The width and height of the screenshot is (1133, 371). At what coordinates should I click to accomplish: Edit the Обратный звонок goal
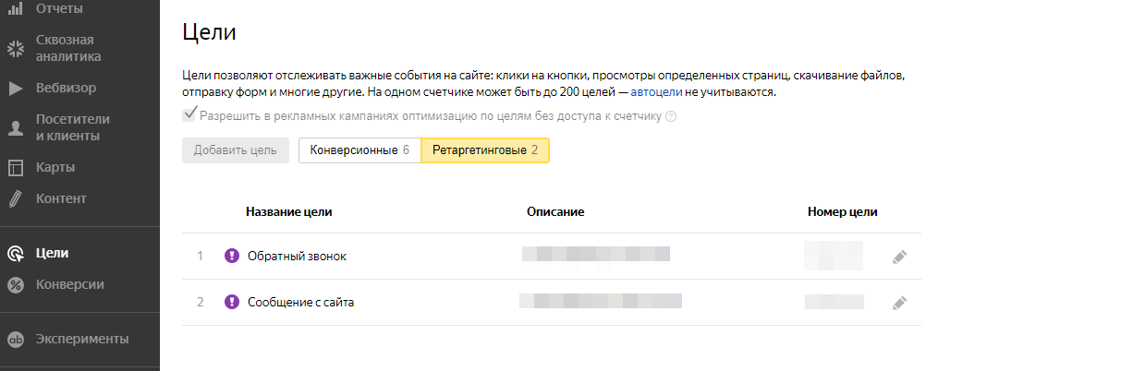pos(900,257)
